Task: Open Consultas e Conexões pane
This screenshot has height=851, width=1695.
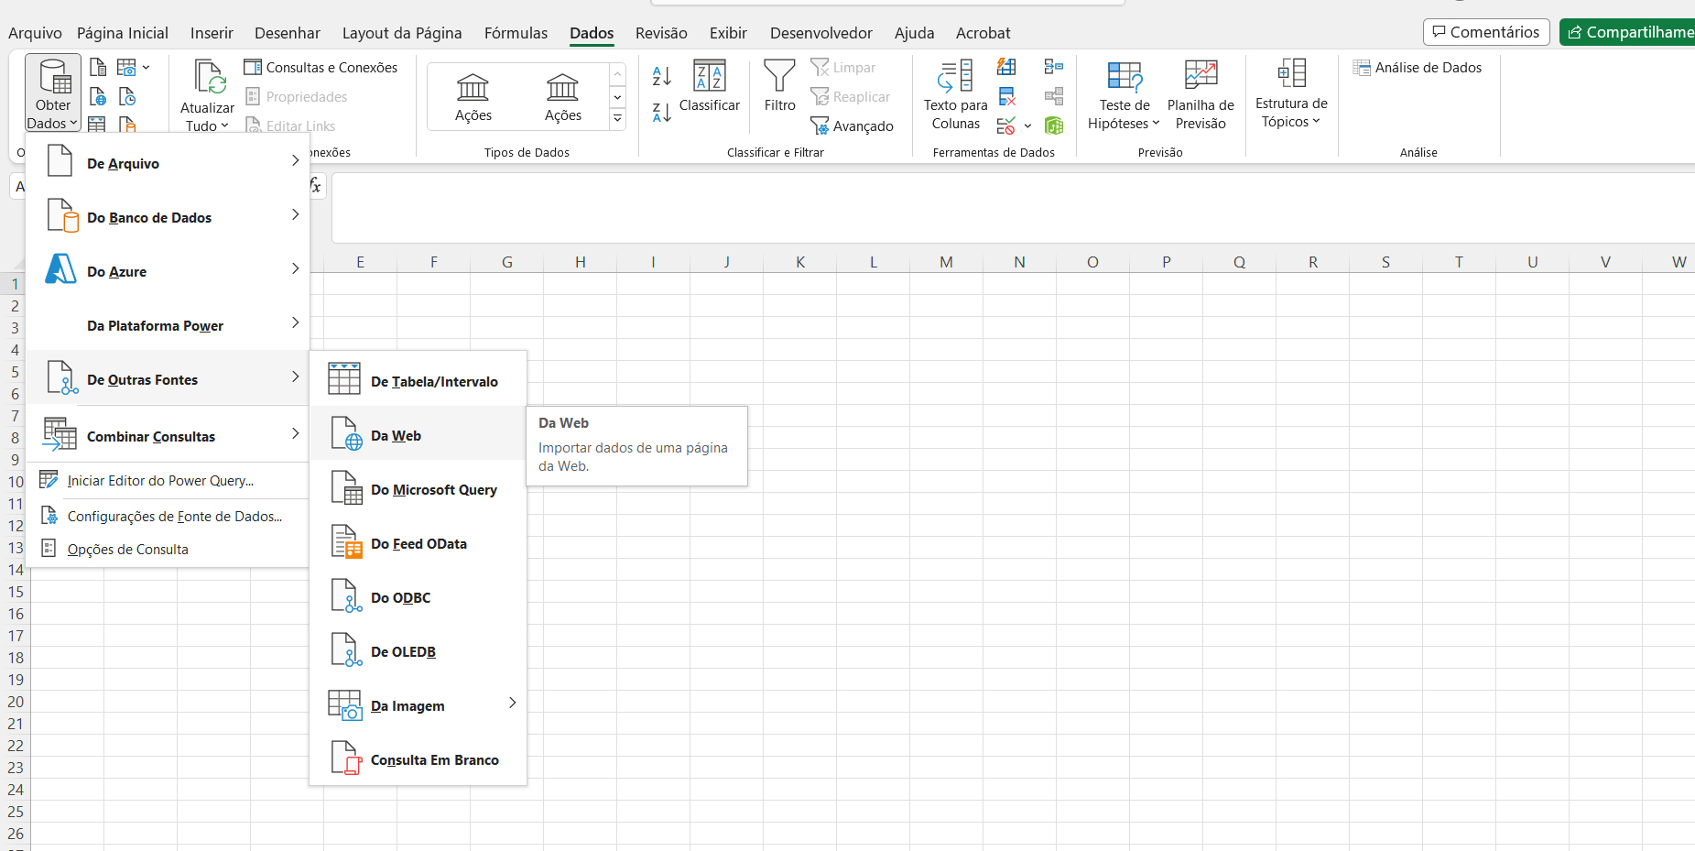Action: tap(321, 67)
